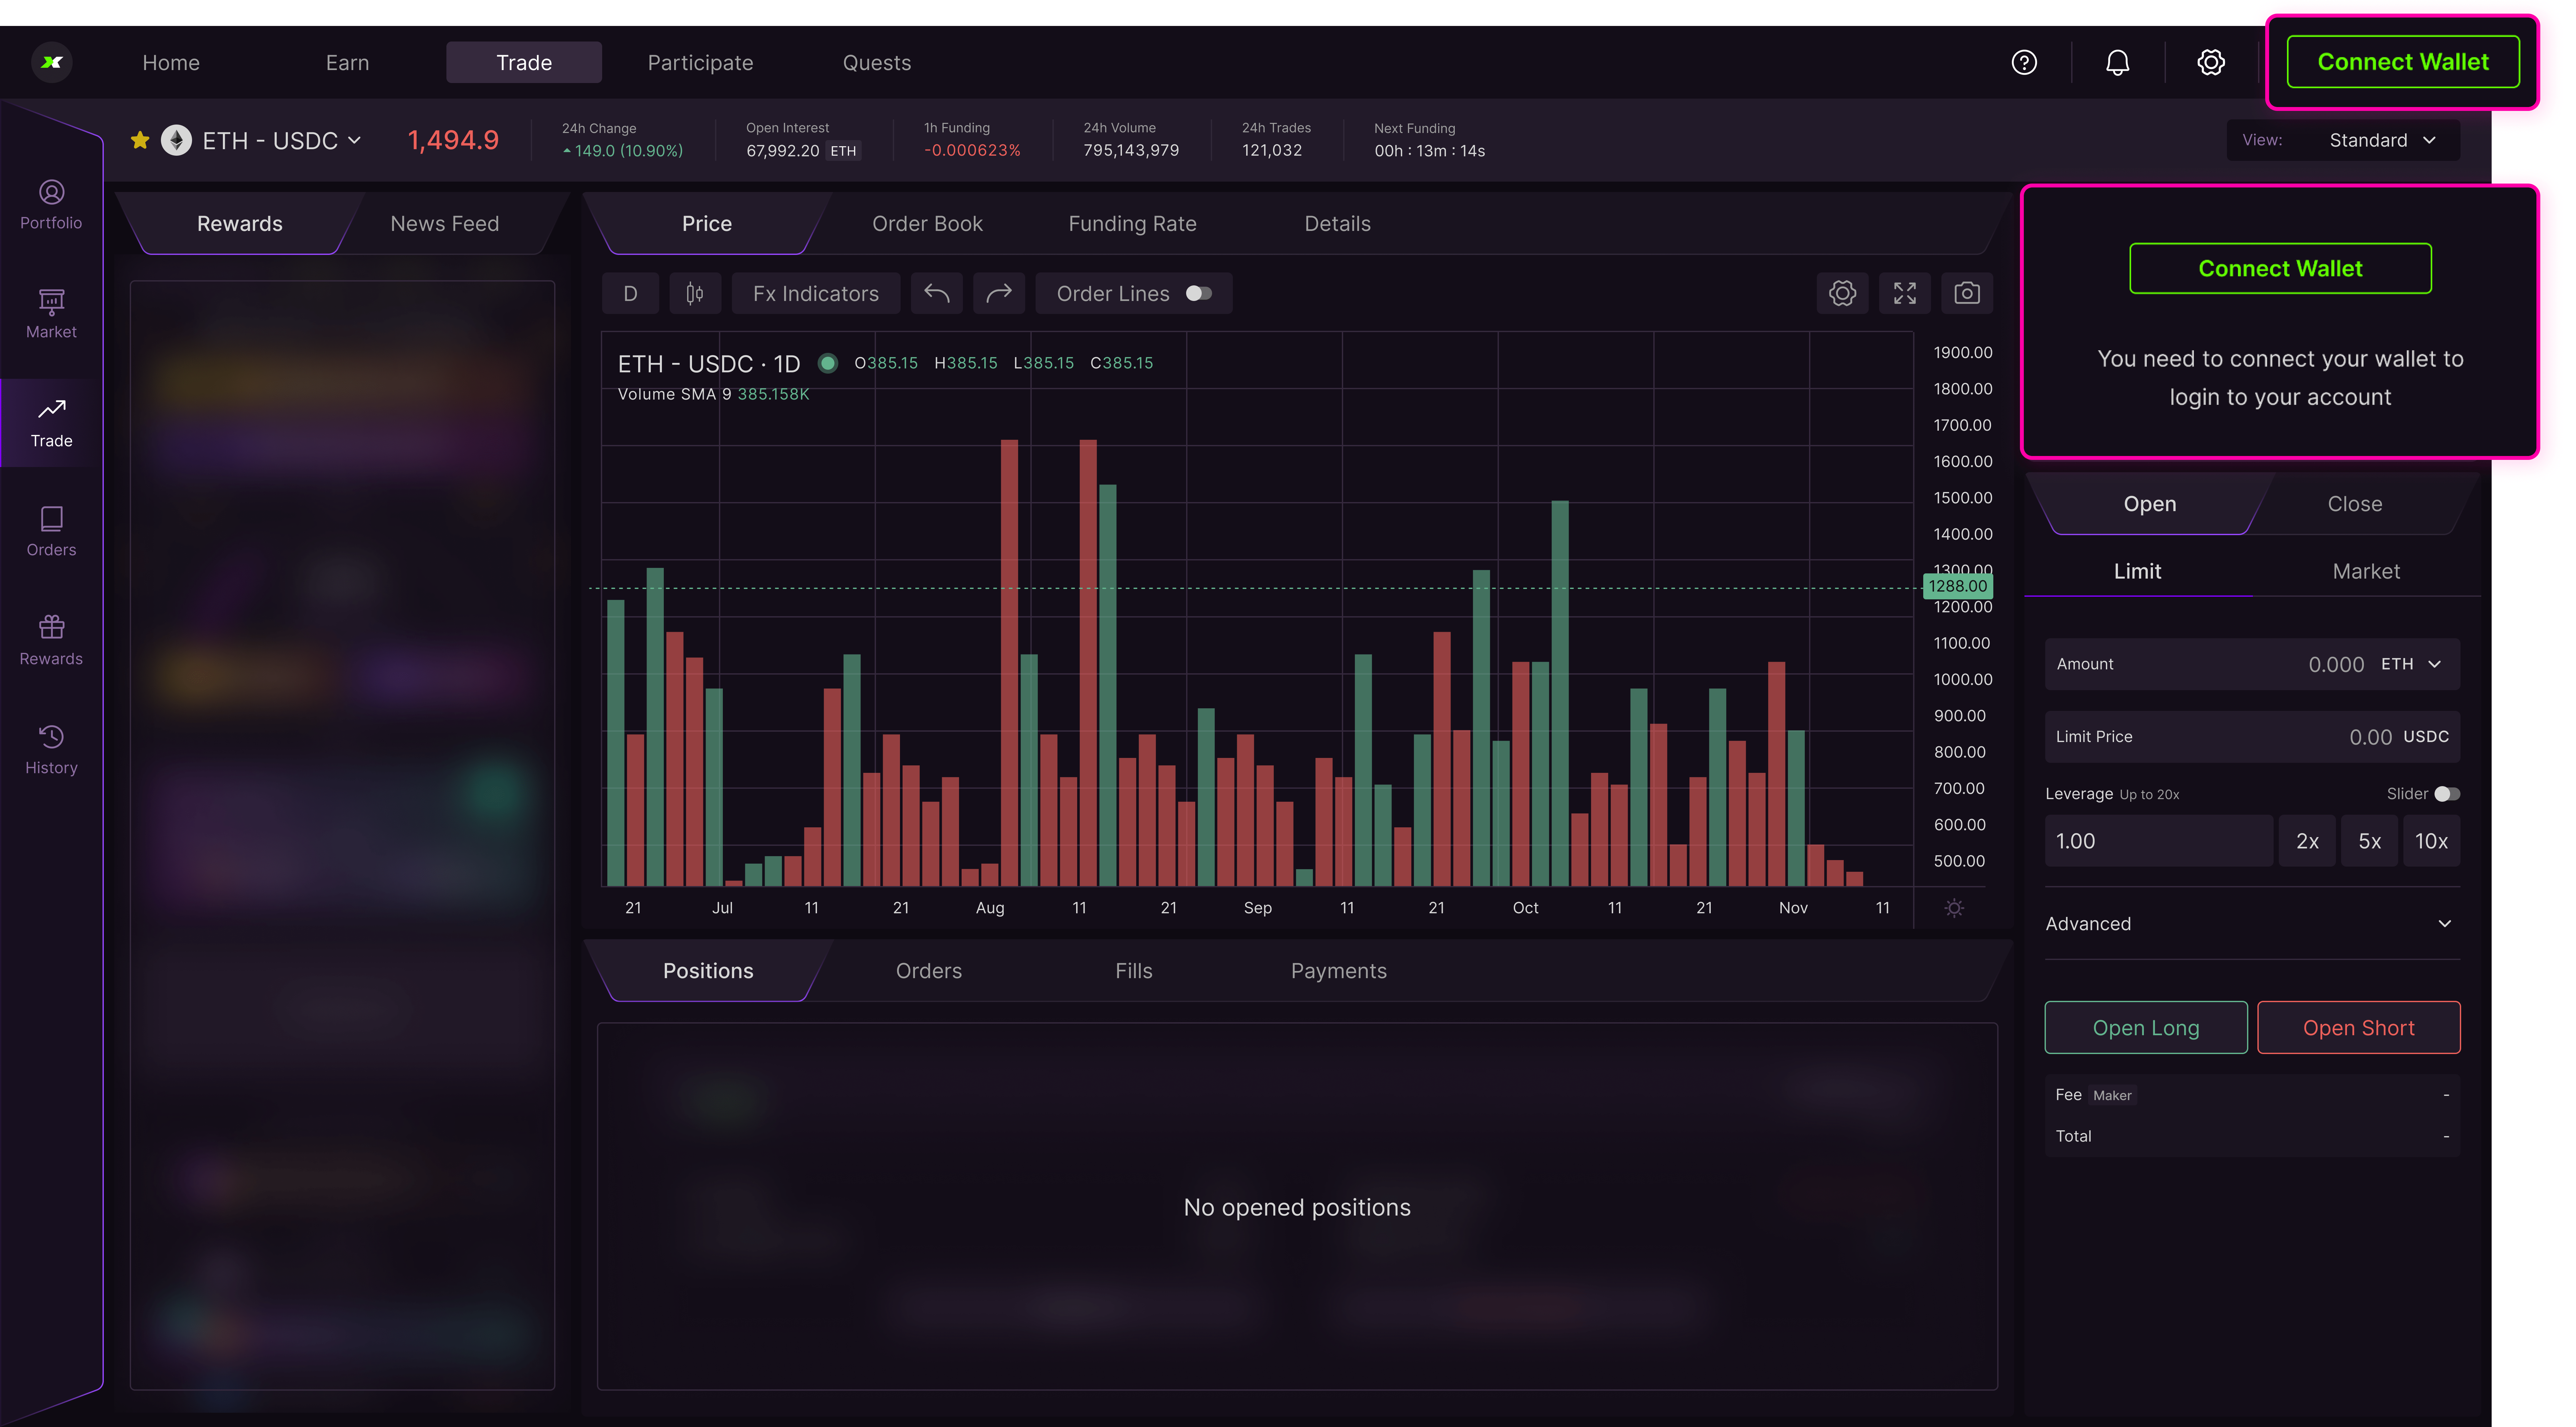Click the Amount input field
2576x1427 pixels.
2252,665
